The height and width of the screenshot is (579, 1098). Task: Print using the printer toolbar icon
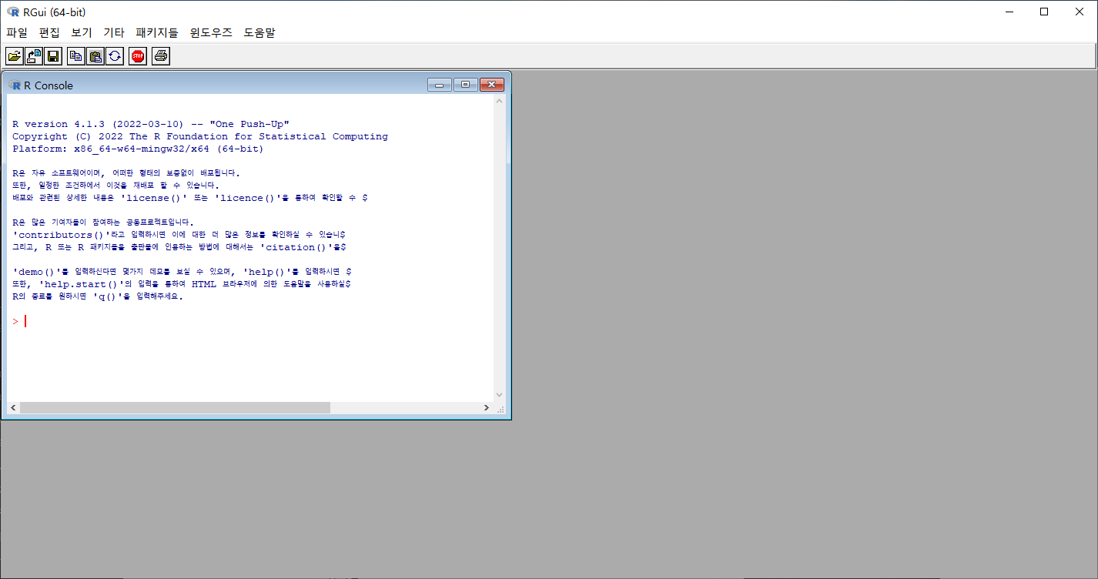pyautogui.click(x=161, y=56)
